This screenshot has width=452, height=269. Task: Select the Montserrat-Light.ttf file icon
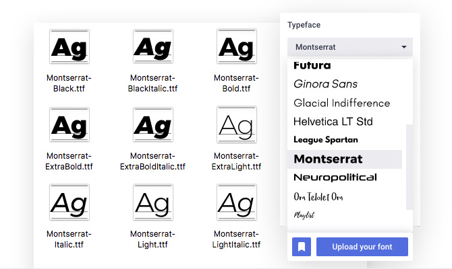tap(152, 202)
